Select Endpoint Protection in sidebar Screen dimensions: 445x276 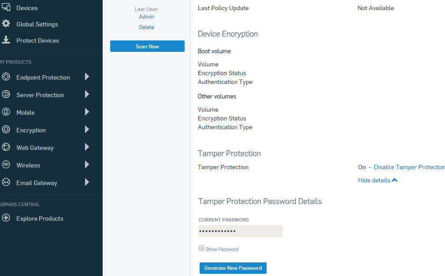point(43,77)
